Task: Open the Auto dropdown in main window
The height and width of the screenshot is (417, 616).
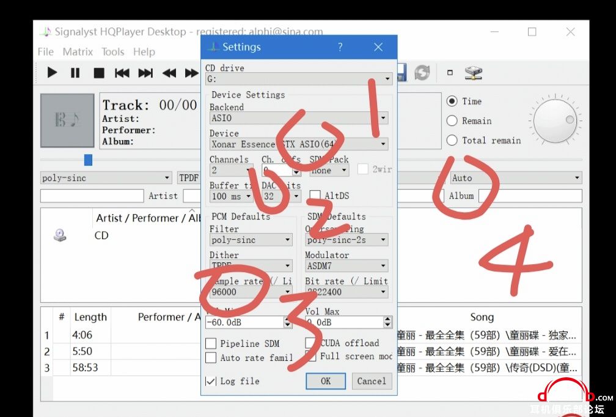Action: 516,178
